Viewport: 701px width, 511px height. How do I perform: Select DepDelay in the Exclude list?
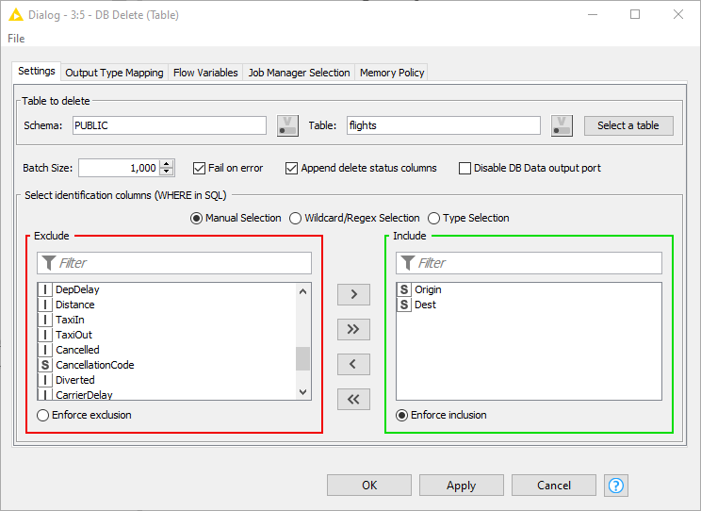tap(167, 289)
